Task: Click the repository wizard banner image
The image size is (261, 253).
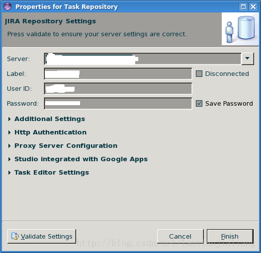Action: (240, 29)
